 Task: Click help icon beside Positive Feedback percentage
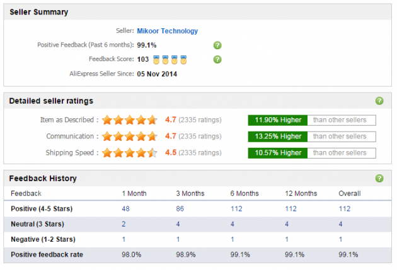[217, 45]
